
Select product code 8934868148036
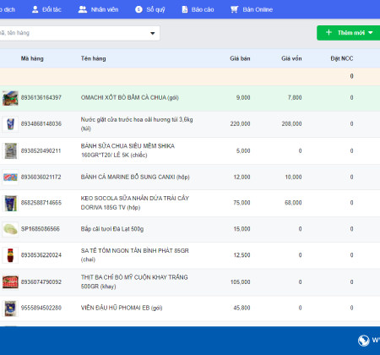(x=41, y=124)
